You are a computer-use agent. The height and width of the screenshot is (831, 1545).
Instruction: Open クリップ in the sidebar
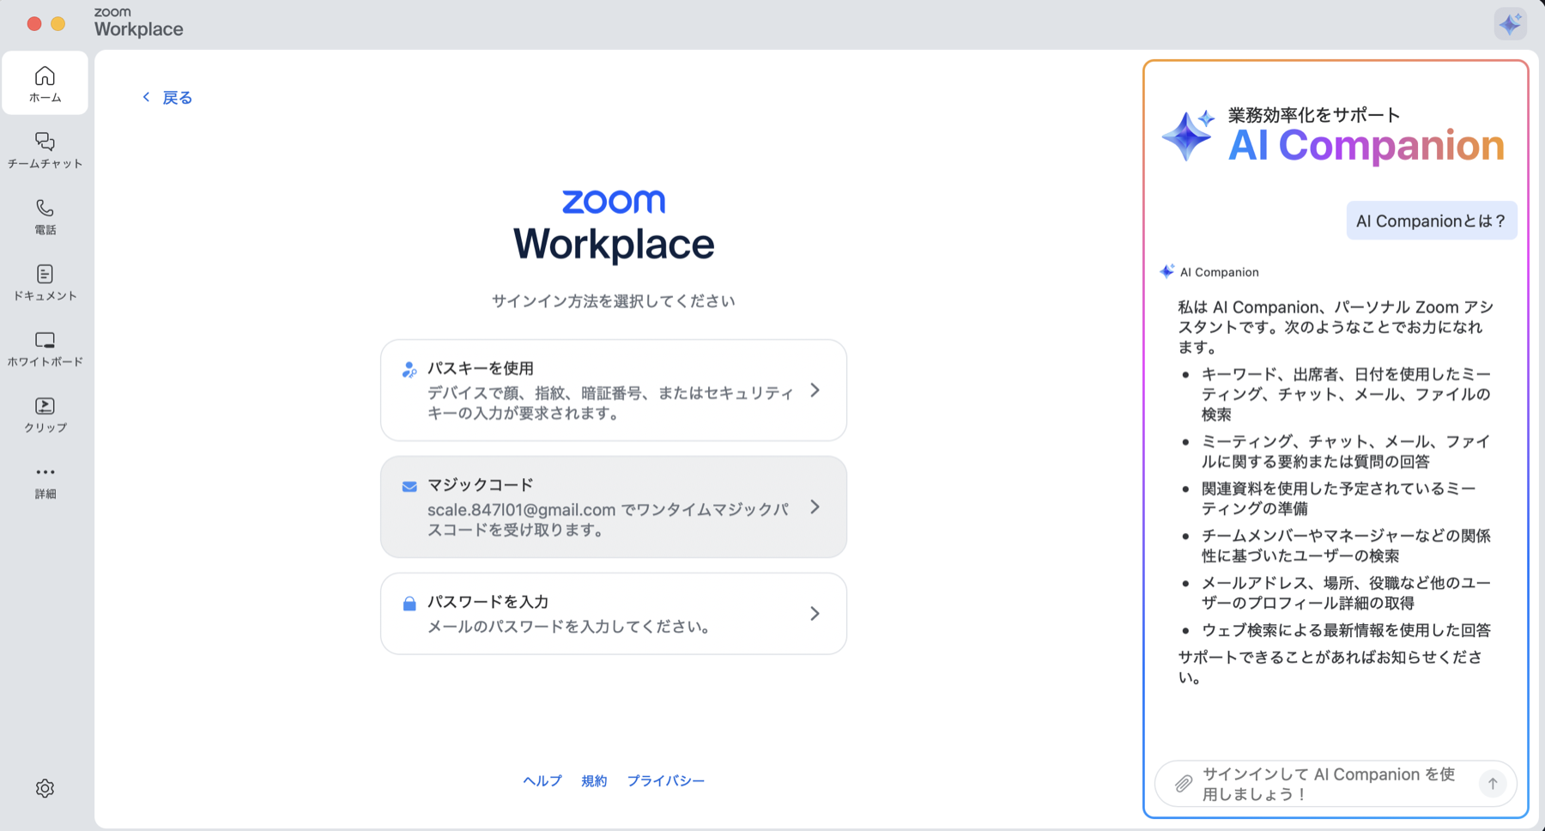(x=45, y=415)
